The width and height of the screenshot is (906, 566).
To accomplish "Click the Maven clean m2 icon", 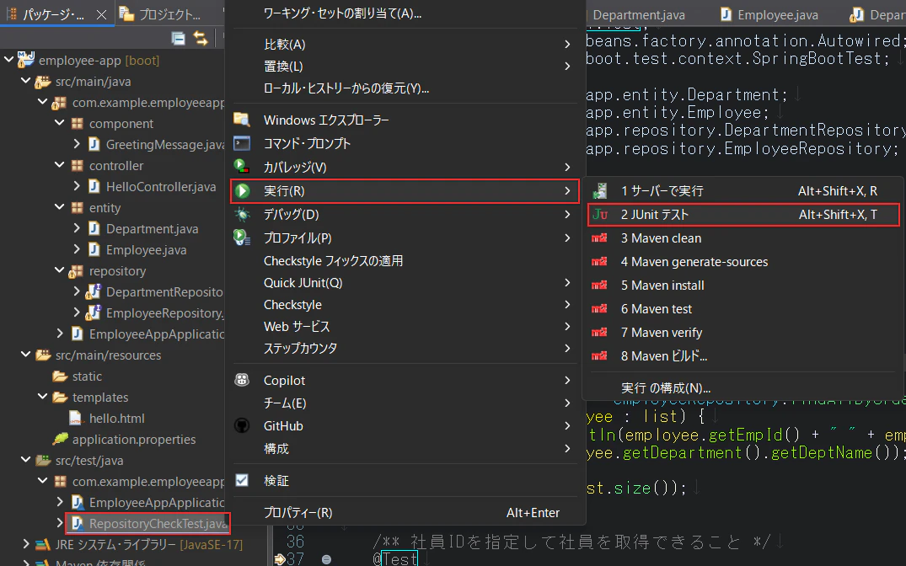I will [599, 238].
